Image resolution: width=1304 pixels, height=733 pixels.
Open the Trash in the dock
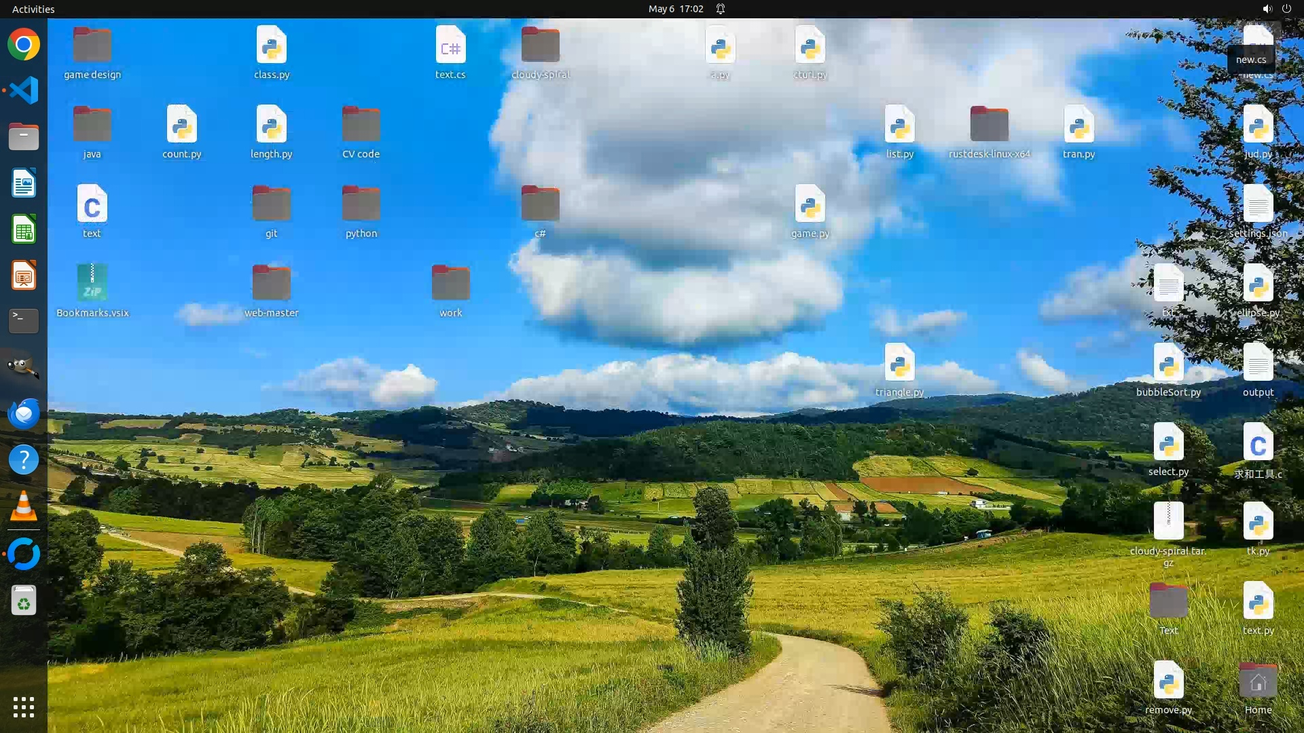[24, 601]
